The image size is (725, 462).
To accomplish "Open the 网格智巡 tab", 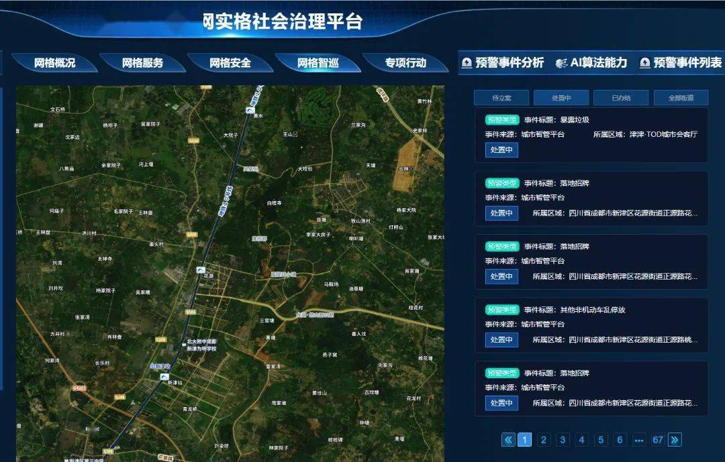I will (x=318, y=63).
